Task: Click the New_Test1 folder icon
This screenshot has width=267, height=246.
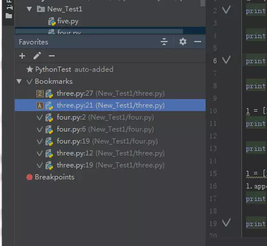Action: (x=41, y=9)
